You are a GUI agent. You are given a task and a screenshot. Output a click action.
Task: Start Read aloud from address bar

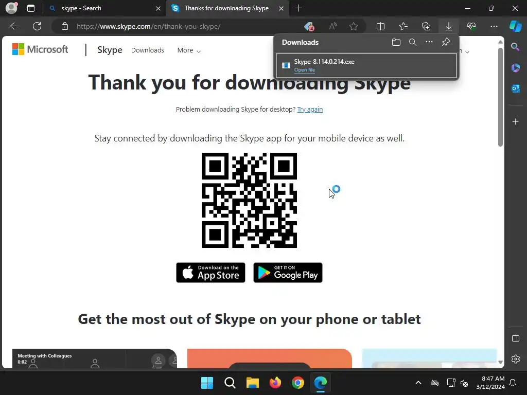[x=333, y=26]
